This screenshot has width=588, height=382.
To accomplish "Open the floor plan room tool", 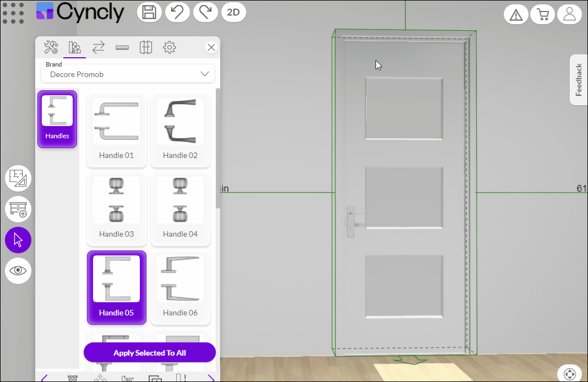I will pos(18,178).
